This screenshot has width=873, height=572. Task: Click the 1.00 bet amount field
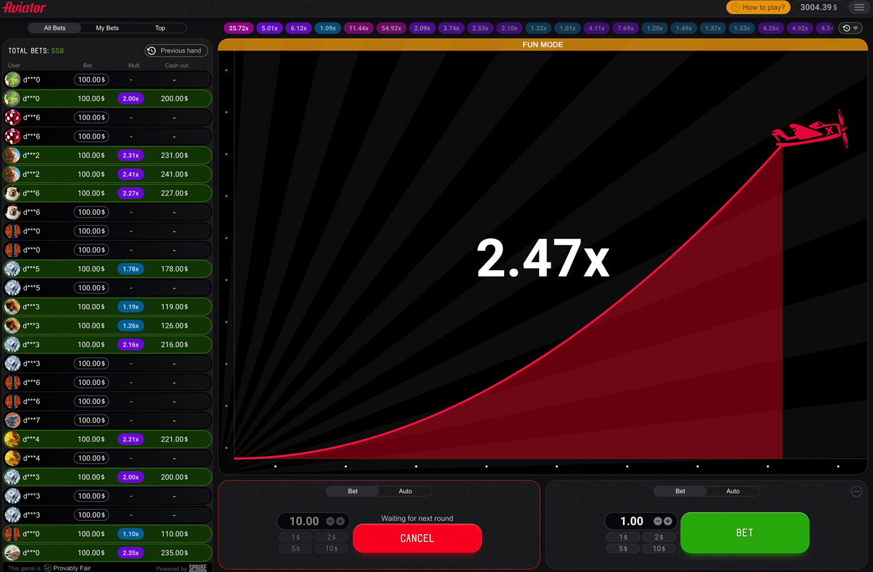pos(632,521)
